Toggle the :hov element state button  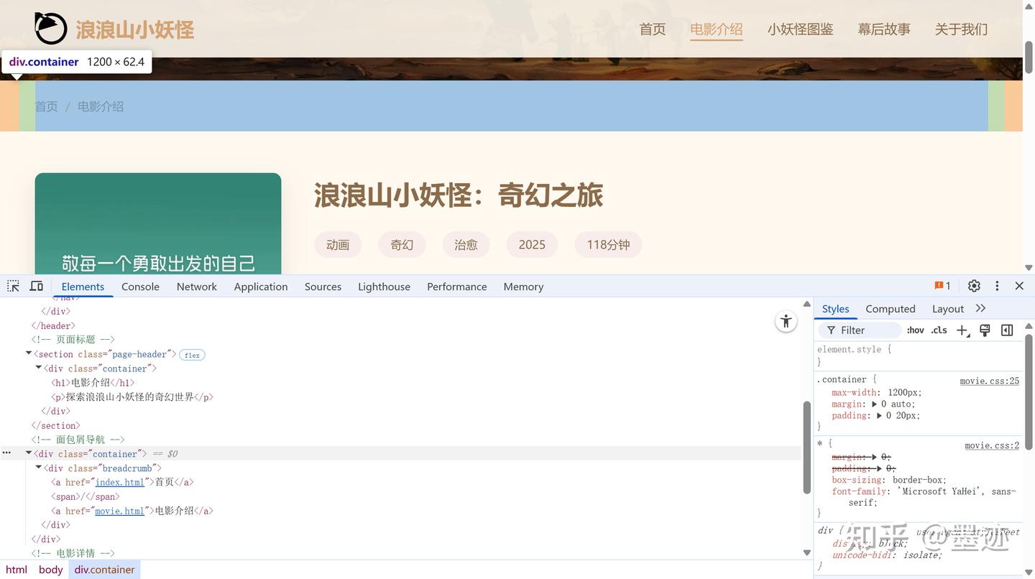915,330
